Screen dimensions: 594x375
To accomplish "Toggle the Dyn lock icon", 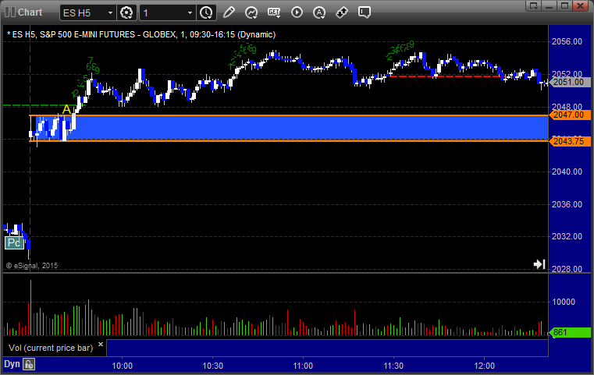I will coord(29,364).
